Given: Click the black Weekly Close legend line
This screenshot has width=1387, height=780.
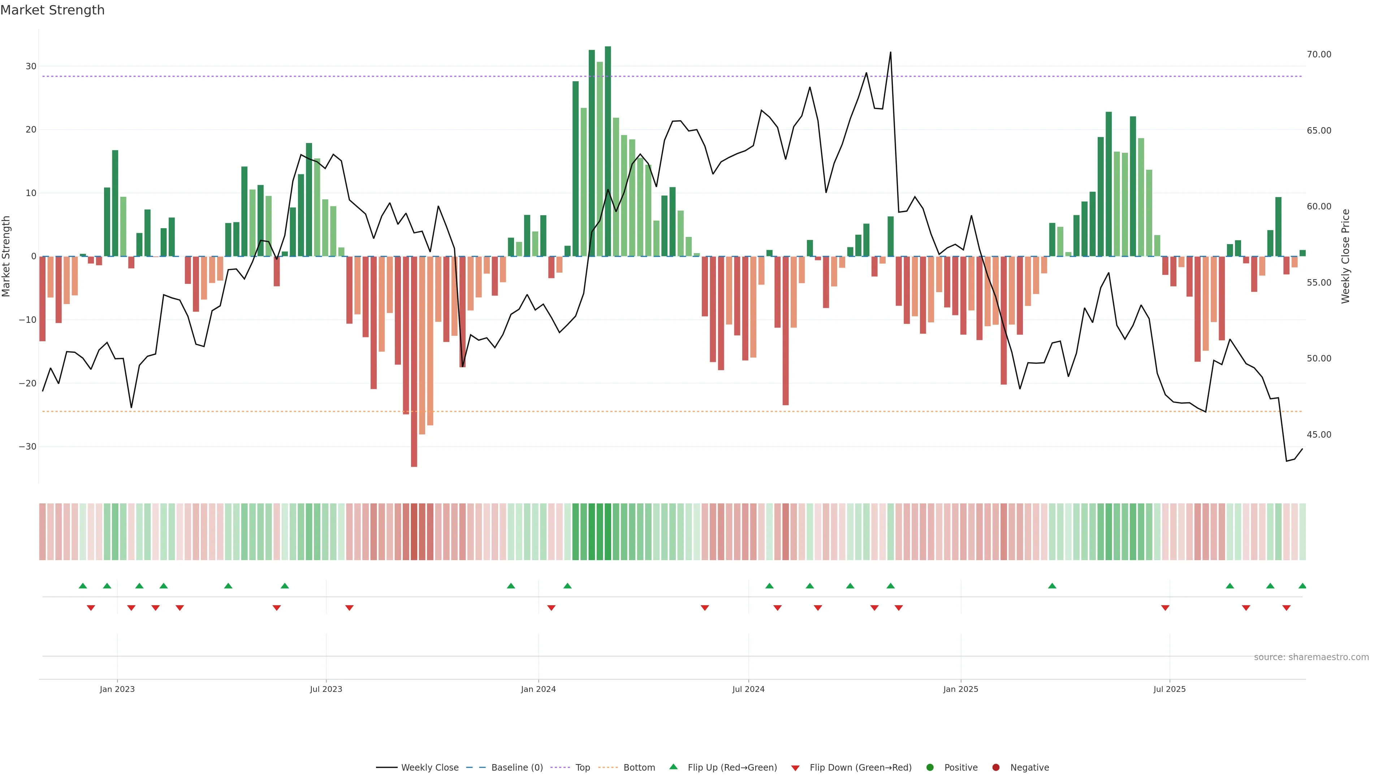Looking at the screenshot, I should click(386, 767).
